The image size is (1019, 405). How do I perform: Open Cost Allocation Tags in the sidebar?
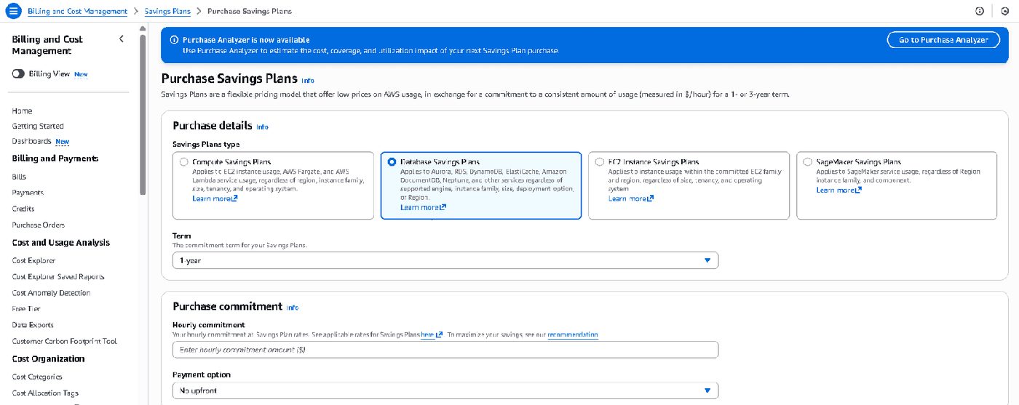(x=45, y=393)
